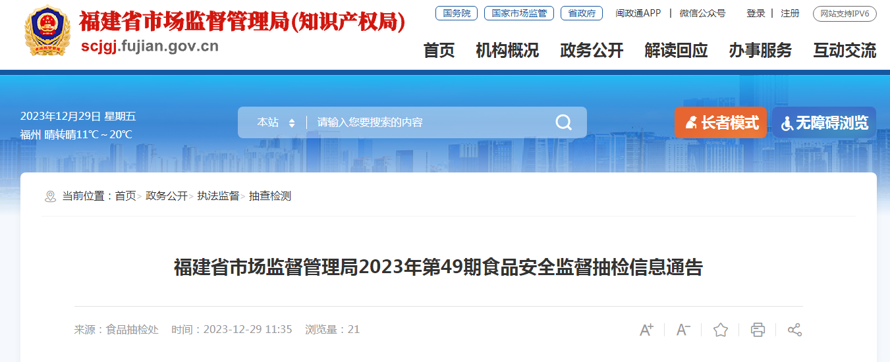Click the search magnifier icon

563,122
